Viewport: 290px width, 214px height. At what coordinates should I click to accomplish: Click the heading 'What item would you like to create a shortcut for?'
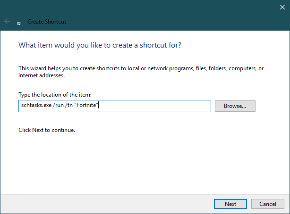tap(100, 45)
